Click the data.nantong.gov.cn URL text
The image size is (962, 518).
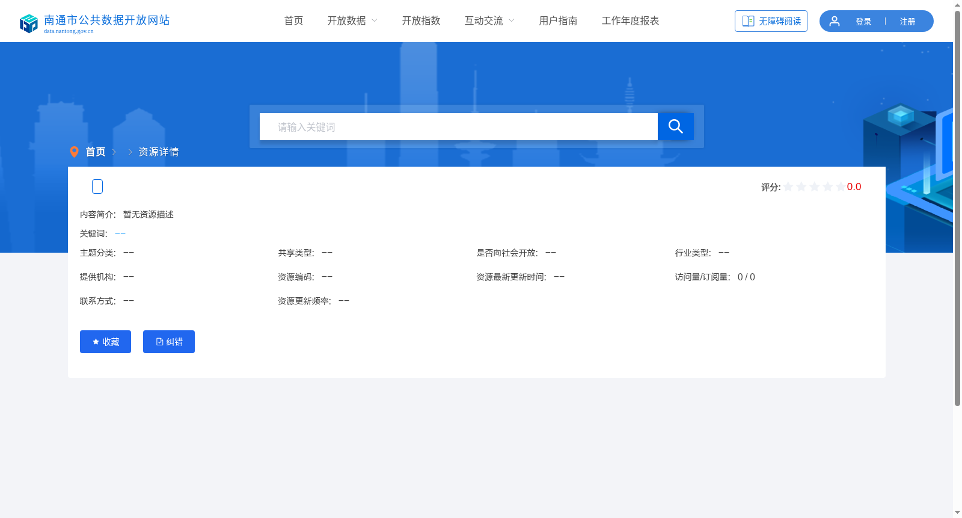(69, 31)
